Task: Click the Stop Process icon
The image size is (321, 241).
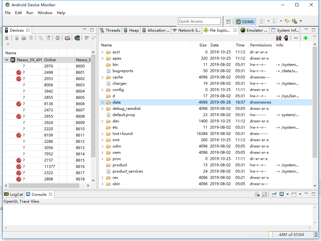Action: pos(58,38)
